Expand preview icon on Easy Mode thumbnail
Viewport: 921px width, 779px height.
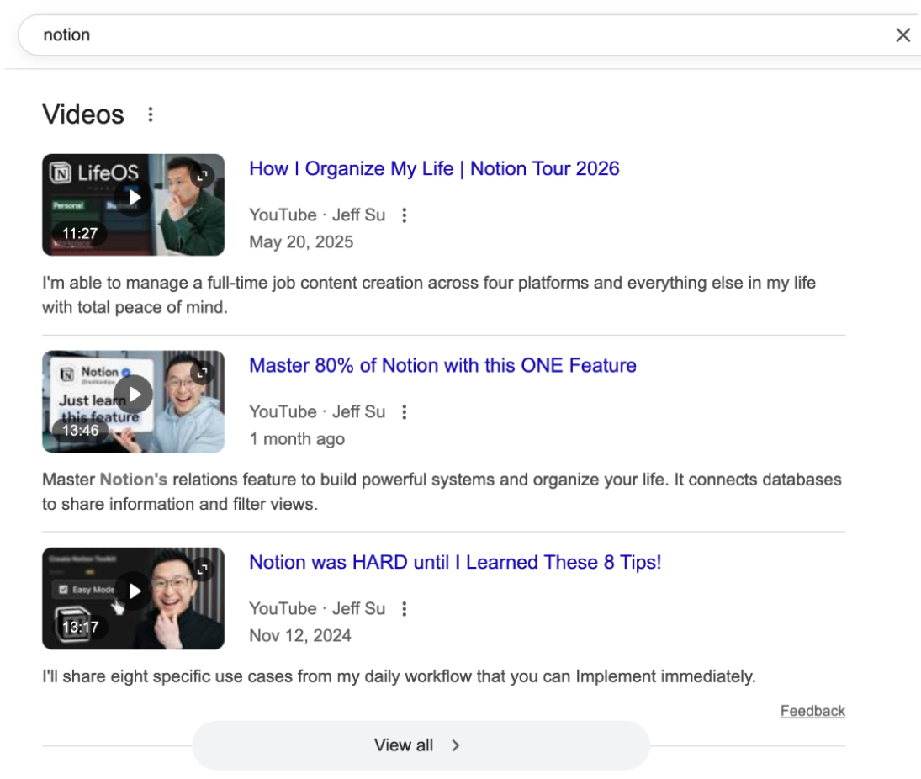(x=202, y=570)
